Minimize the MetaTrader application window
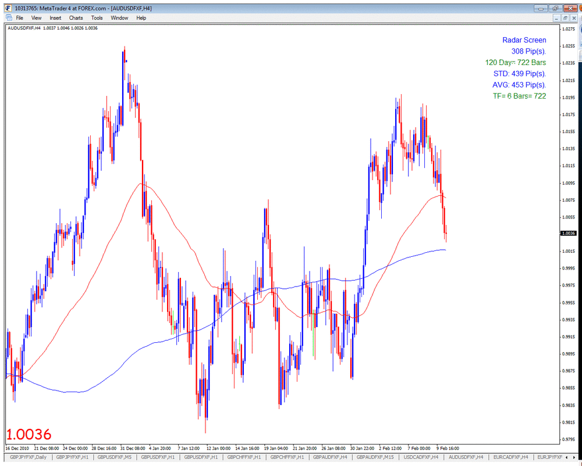 [x=541, y=8]
